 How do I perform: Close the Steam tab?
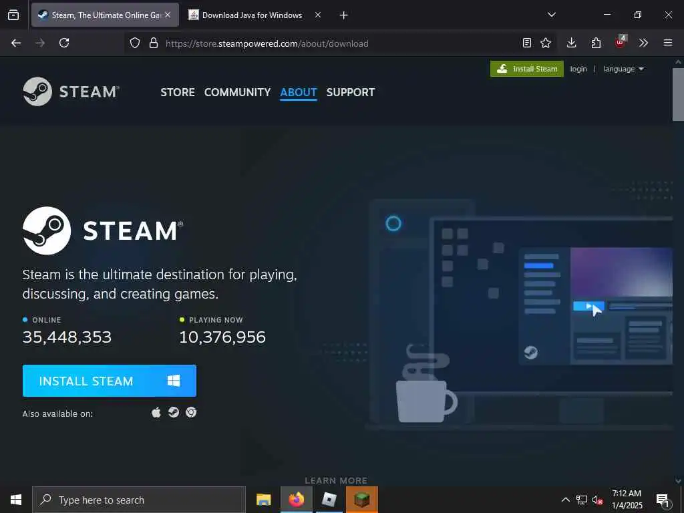point(168,15)
